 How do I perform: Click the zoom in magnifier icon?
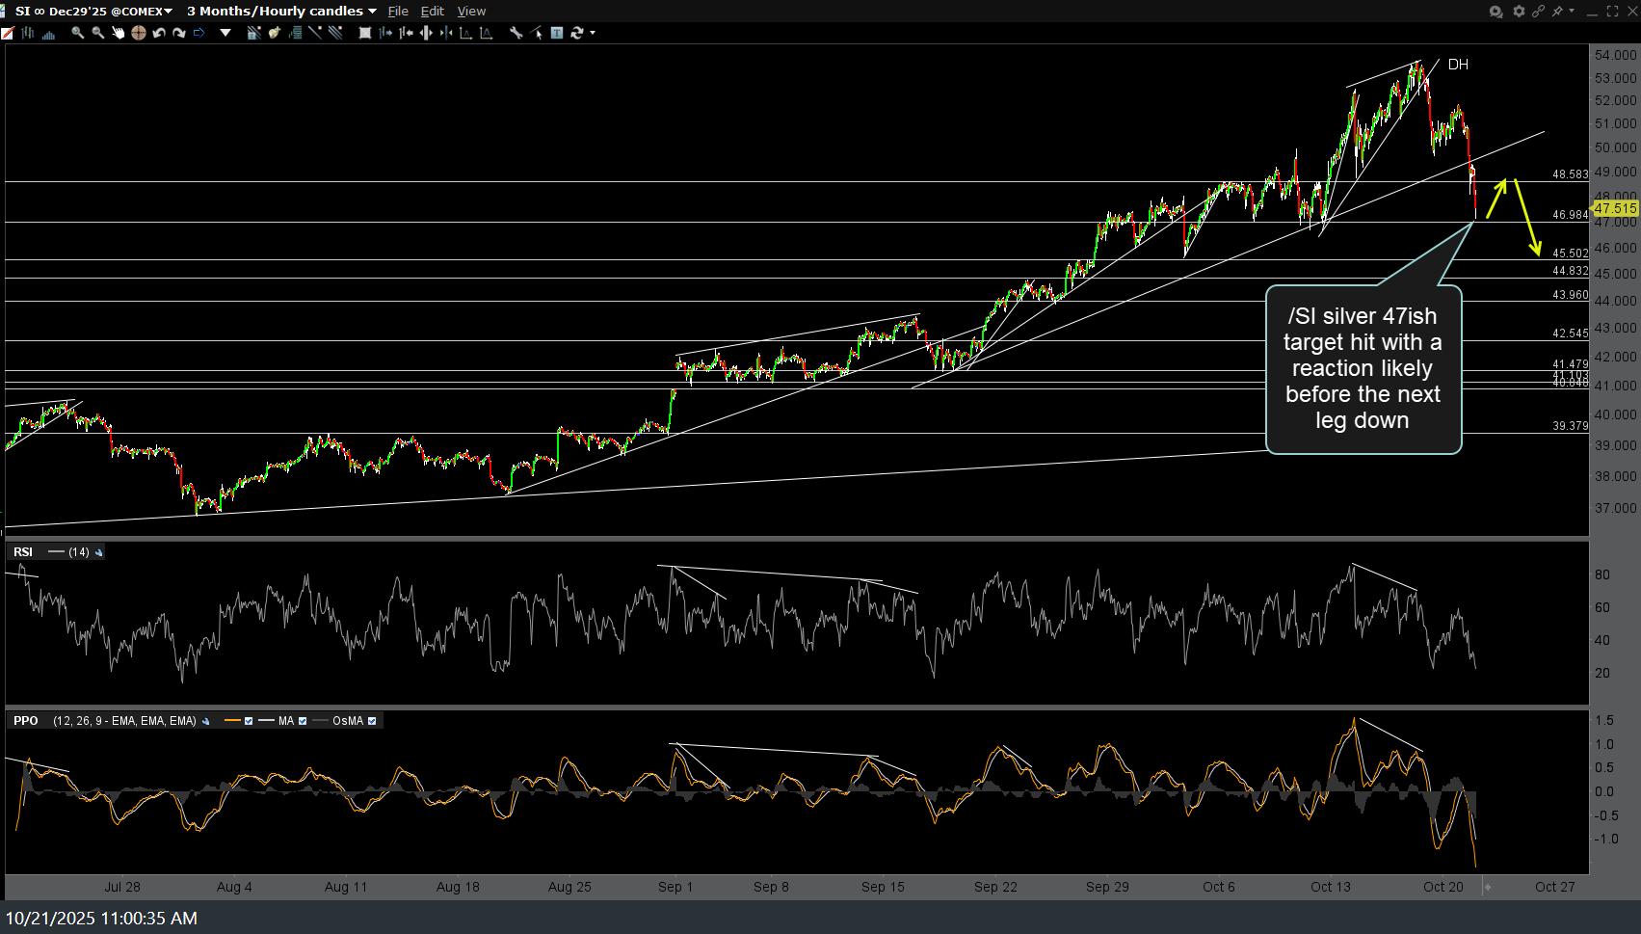pyautogui.click(x=77, y=33)
